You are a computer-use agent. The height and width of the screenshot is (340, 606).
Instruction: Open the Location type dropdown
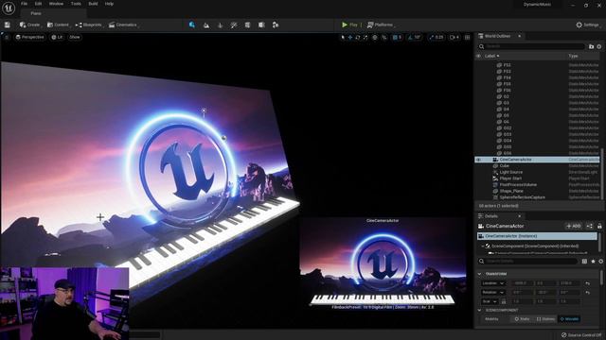(493, 283)
